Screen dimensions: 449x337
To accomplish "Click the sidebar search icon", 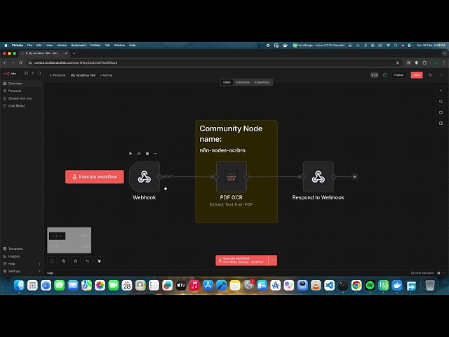I will pos(39,73).
